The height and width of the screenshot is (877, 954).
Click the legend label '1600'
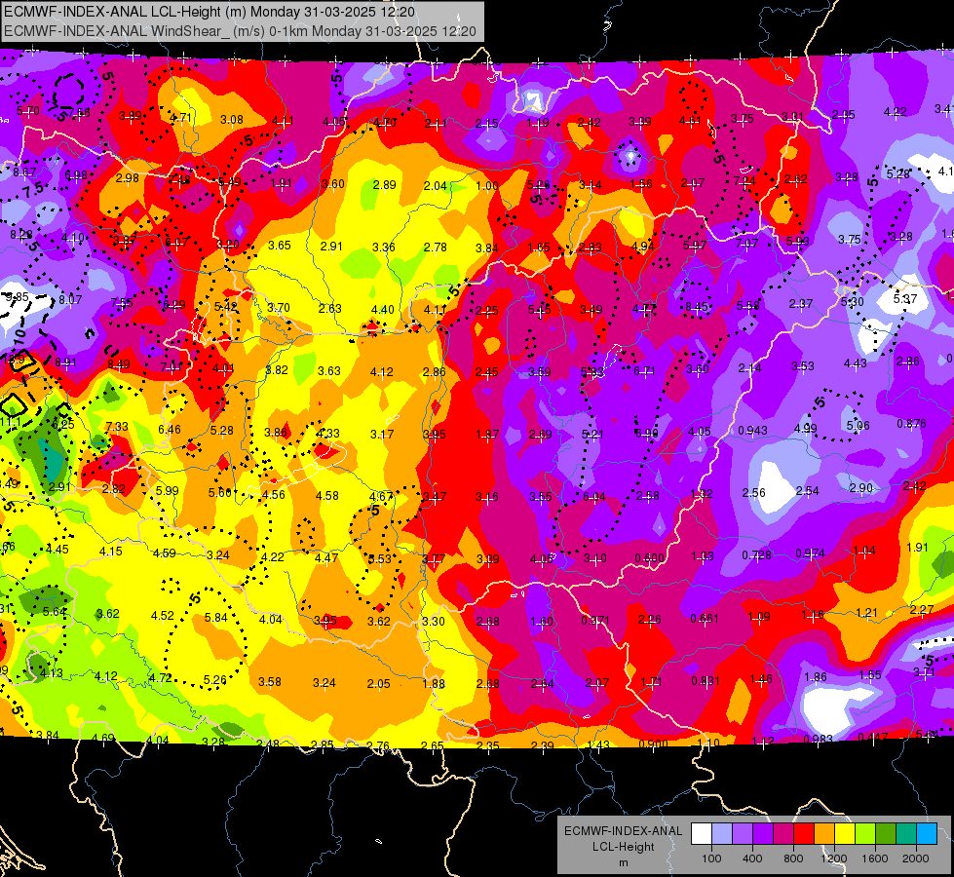pyautogui.click(x=875, y=858)
